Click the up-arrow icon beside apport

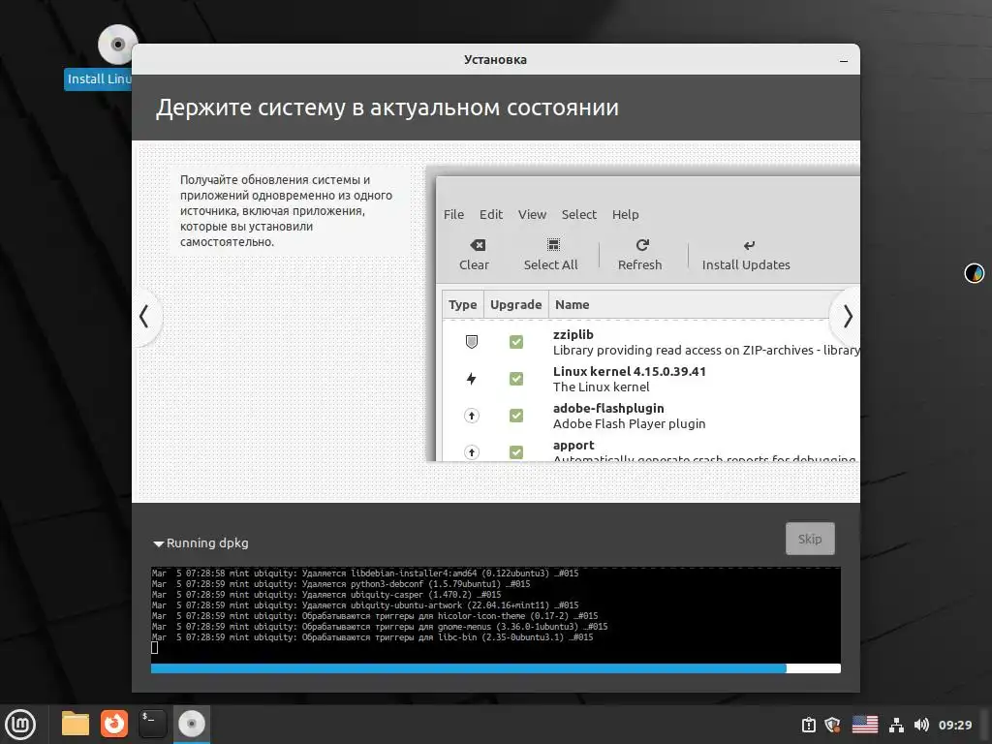(x=472, y=452)
